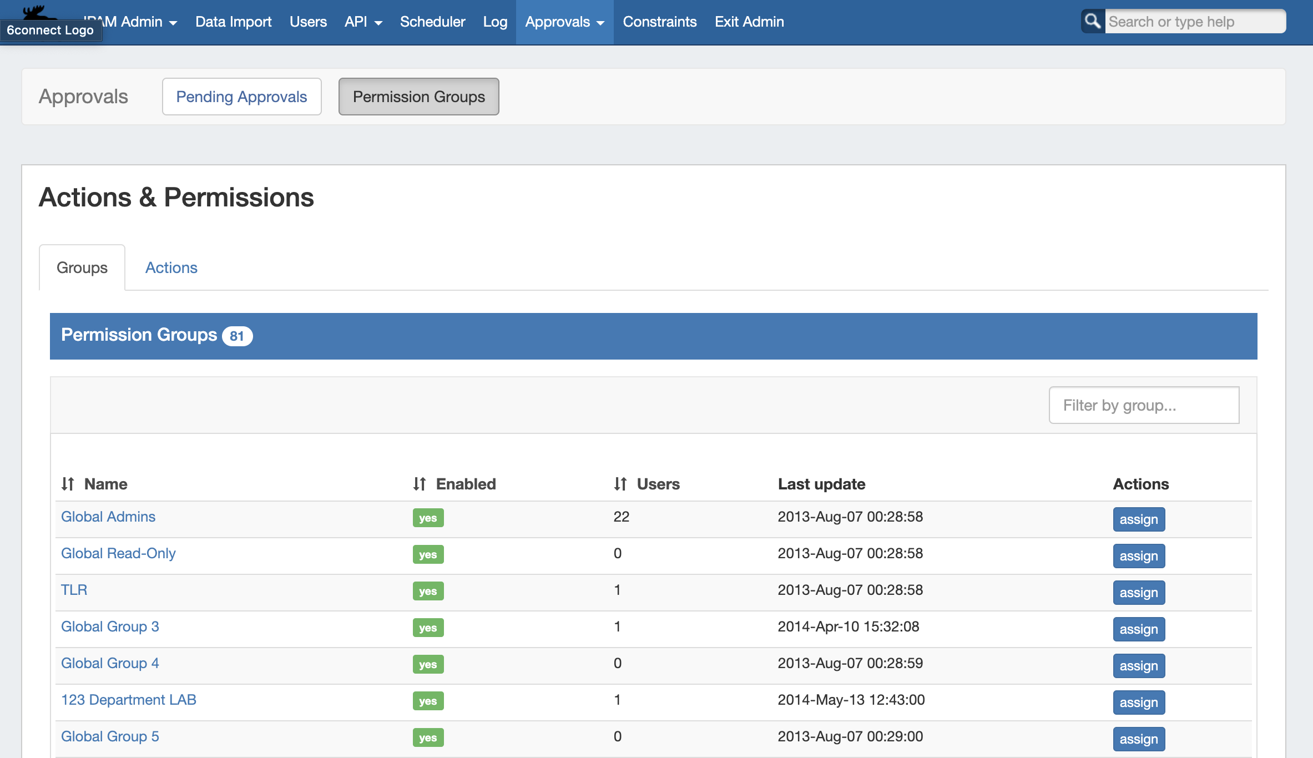Switch to the Actions tab
This screenshot has width=1313, height=758.
click(x=171, y=267)
